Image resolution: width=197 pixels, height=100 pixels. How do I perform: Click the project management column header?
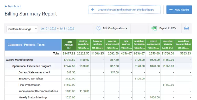[153, 45]
